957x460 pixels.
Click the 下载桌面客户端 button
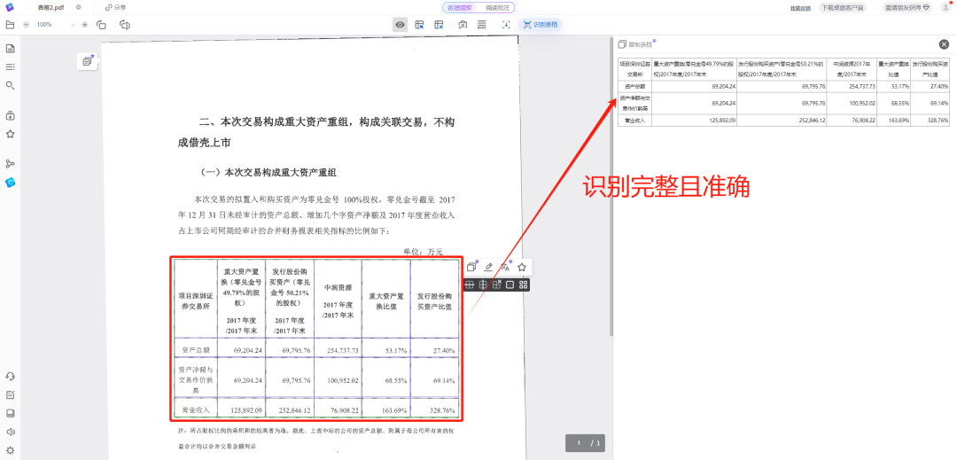click(843, 7)
